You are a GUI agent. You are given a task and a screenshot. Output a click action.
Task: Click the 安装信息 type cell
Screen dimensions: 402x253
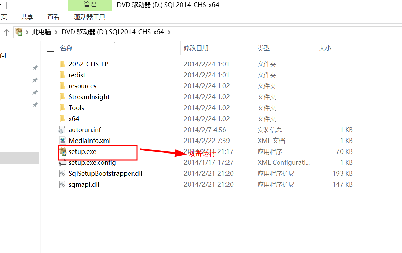click(x=270, y=130)
